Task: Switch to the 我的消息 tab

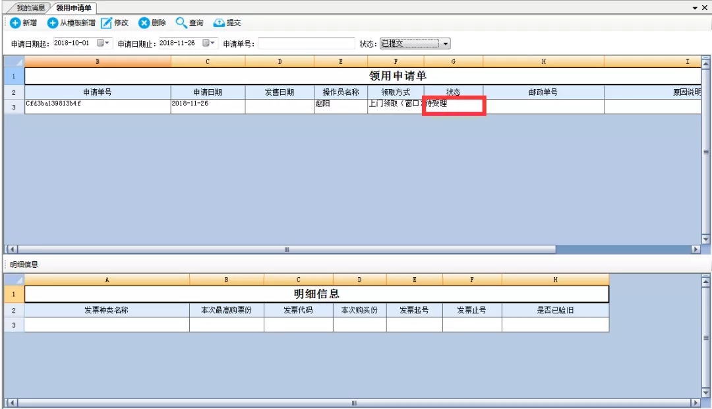Action: (31, 8)
